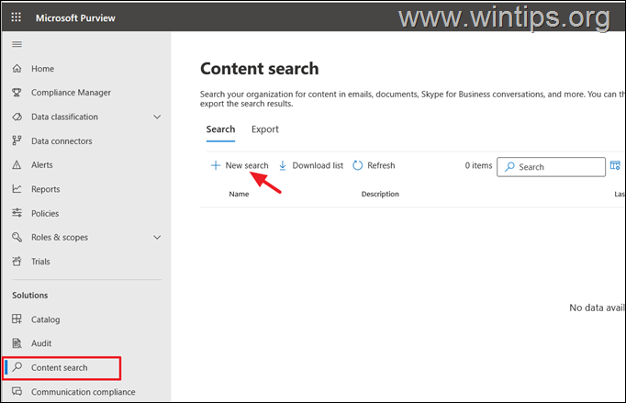626x403 pixels.
Task: Switch to the Search tab
Action: [220, 129]
